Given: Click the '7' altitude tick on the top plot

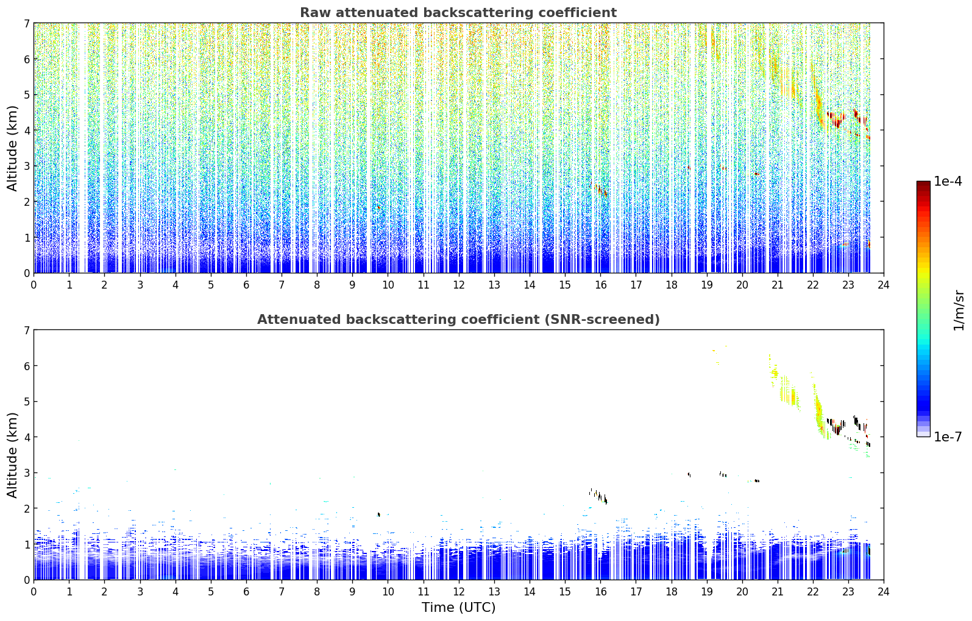Looking at the screenshot, I should [x=27, y=24].
